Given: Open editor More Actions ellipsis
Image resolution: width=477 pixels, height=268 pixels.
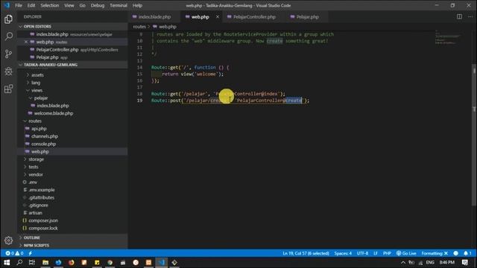Looking at the screenshot, I should pyautogui.click(x=470, y=16).
